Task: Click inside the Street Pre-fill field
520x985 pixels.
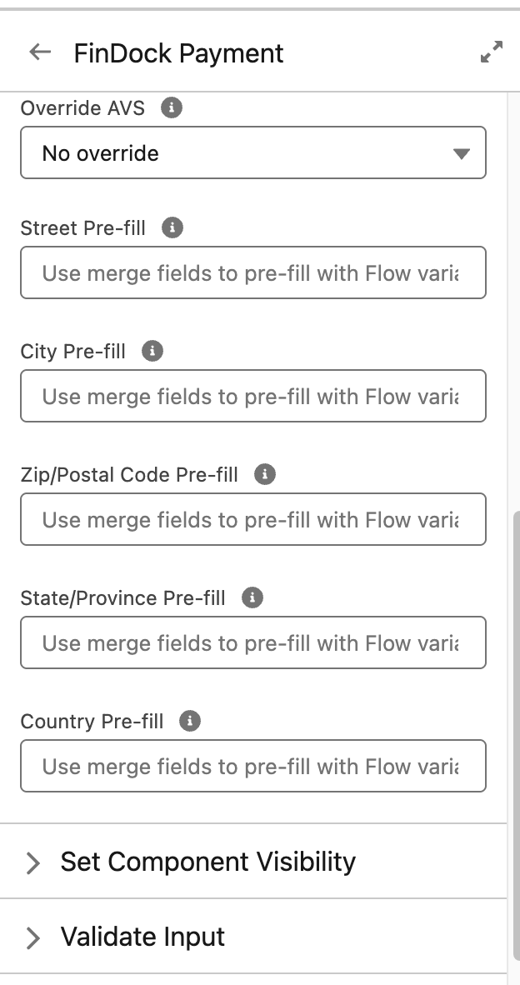Action: 252,272
